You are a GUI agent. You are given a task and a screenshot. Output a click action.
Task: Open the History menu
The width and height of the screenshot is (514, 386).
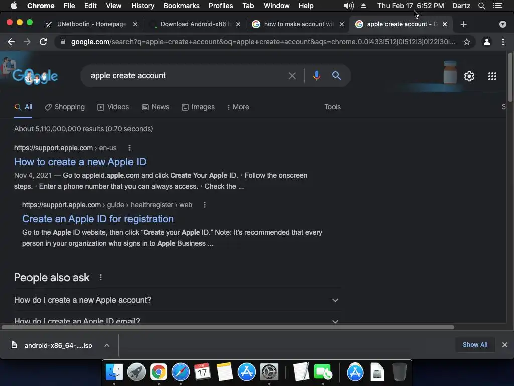coord(143,6)
